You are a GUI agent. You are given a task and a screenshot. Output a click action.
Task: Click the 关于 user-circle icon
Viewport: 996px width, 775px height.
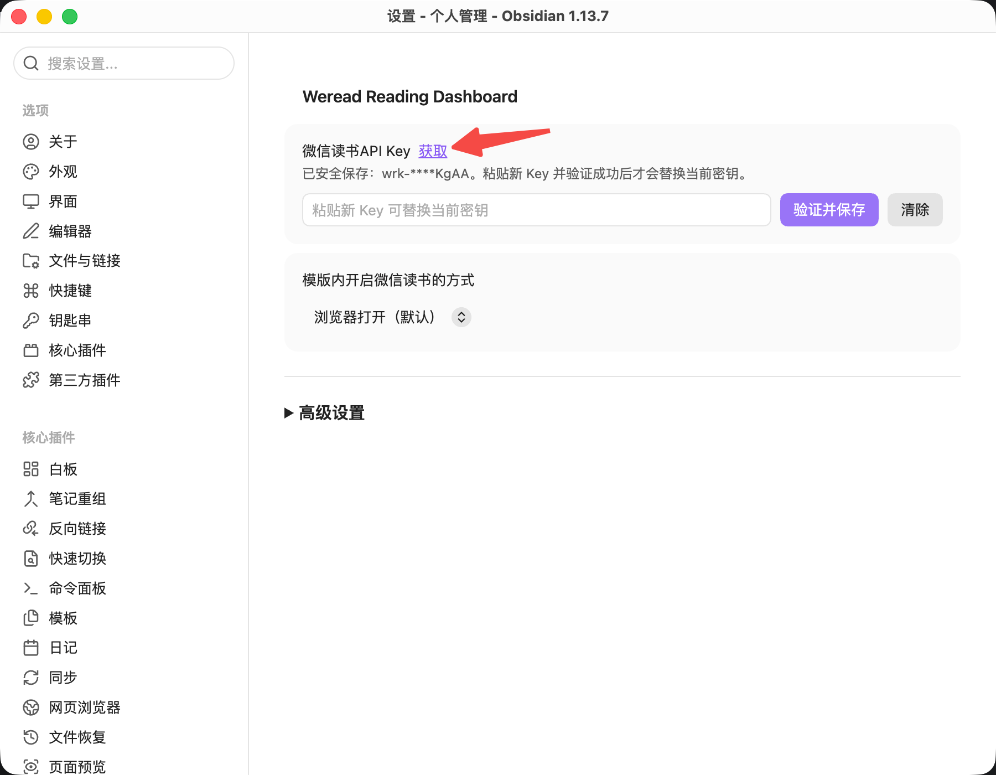click(31, 142)
